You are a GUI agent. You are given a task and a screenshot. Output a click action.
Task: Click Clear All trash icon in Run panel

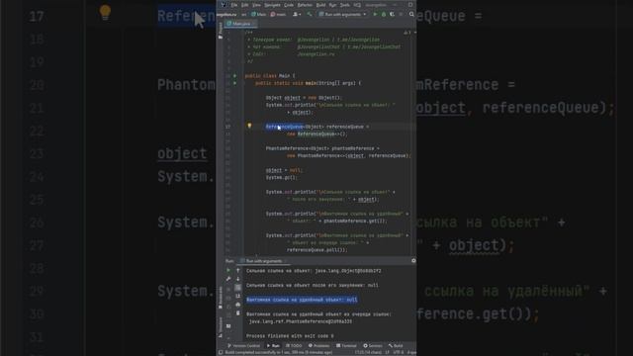(x=237, y=312)
